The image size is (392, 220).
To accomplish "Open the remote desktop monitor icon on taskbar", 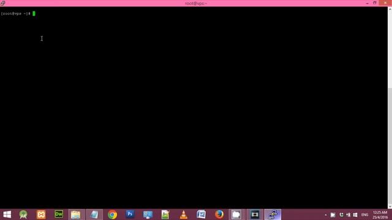I will [x=148, y=215].
